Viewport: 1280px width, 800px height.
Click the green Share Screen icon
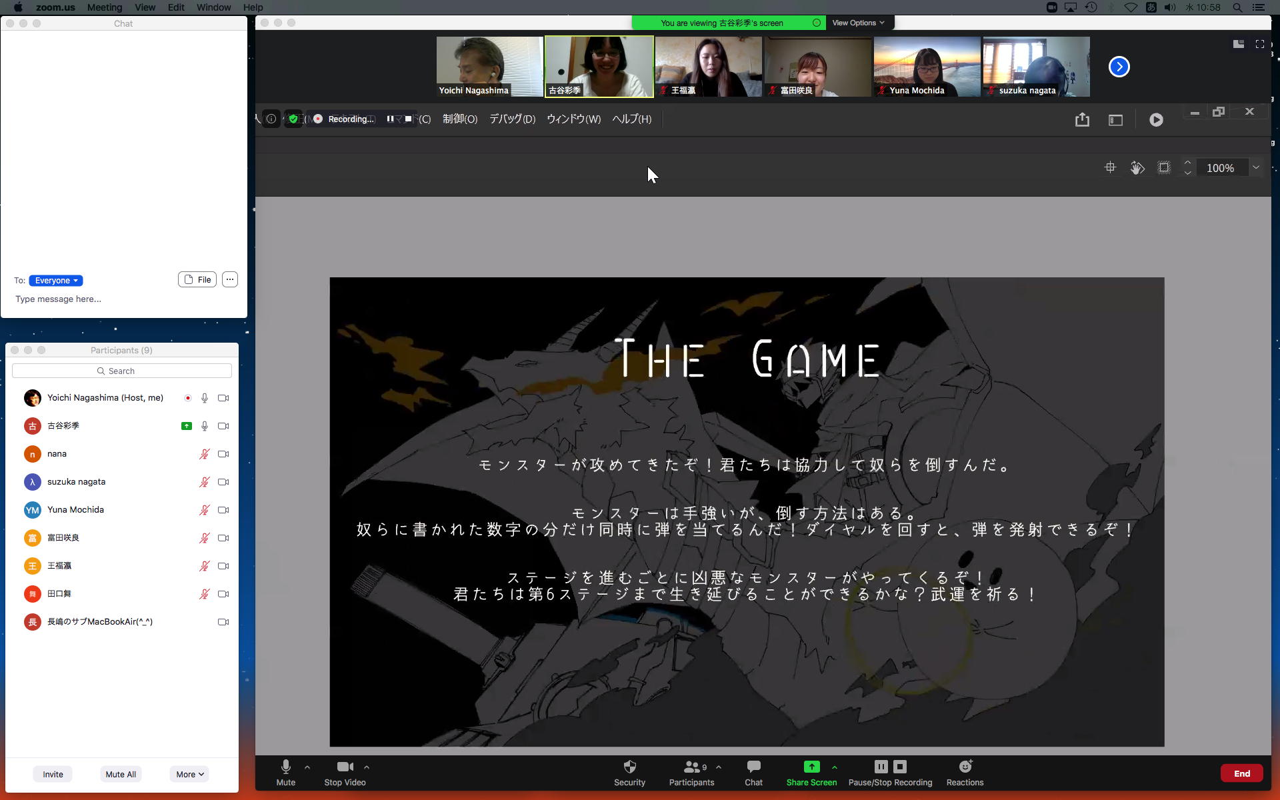tap(811, 767)
